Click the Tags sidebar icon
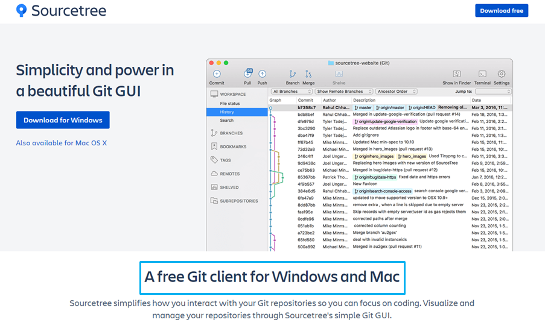 pos(214,160)
